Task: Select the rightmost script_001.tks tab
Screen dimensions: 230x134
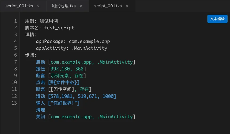Action: click(x=108, y=6)
